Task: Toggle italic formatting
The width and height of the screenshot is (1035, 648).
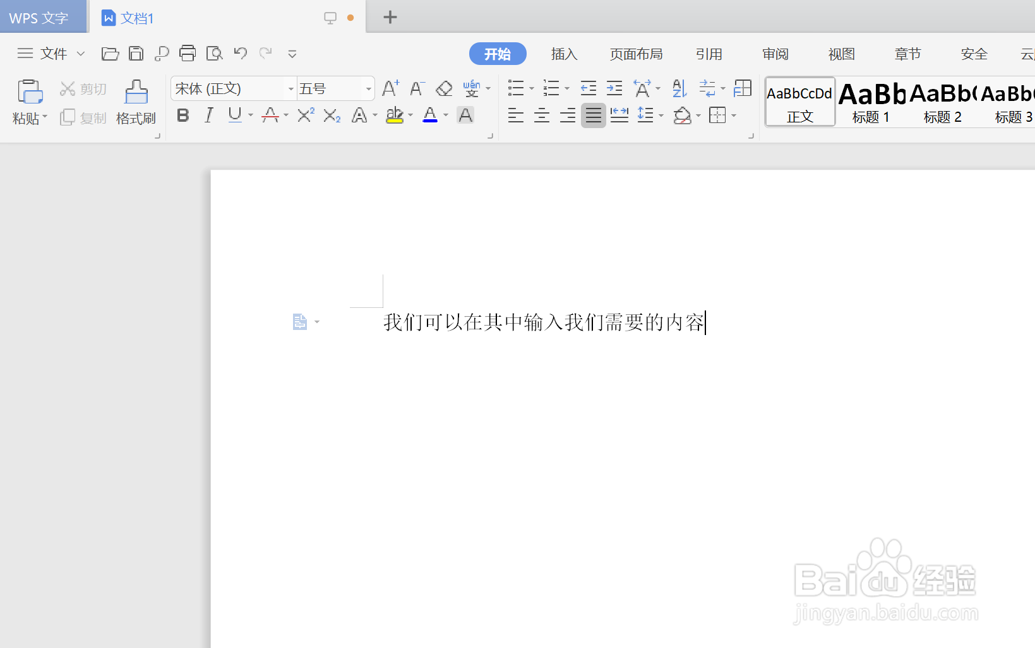Action: pos(209,115)
